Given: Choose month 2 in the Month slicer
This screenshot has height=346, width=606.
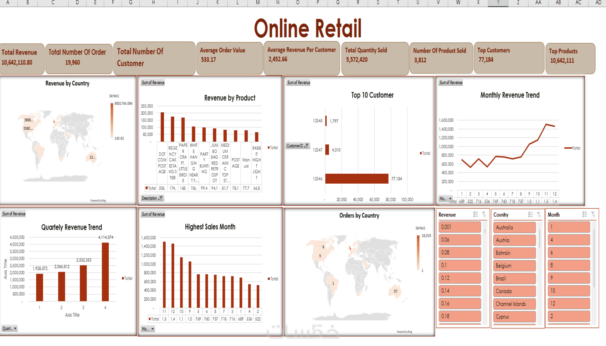Looking at the screenshot, I should pyautogui.click(x=569, y=316).
